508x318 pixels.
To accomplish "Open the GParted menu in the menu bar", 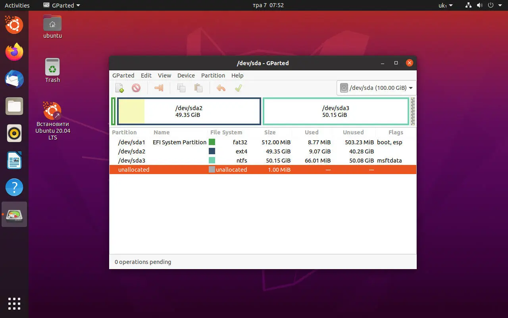I will point(123,75).
